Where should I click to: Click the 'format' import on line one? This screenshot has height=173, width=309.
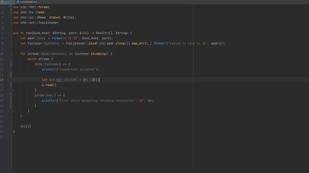(44, 7)
